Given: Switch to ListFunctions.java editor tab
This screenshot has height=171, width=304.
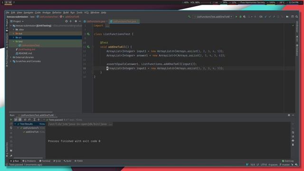Looking at the screenshot, I should pyautogui.click(x=96, y=21).
